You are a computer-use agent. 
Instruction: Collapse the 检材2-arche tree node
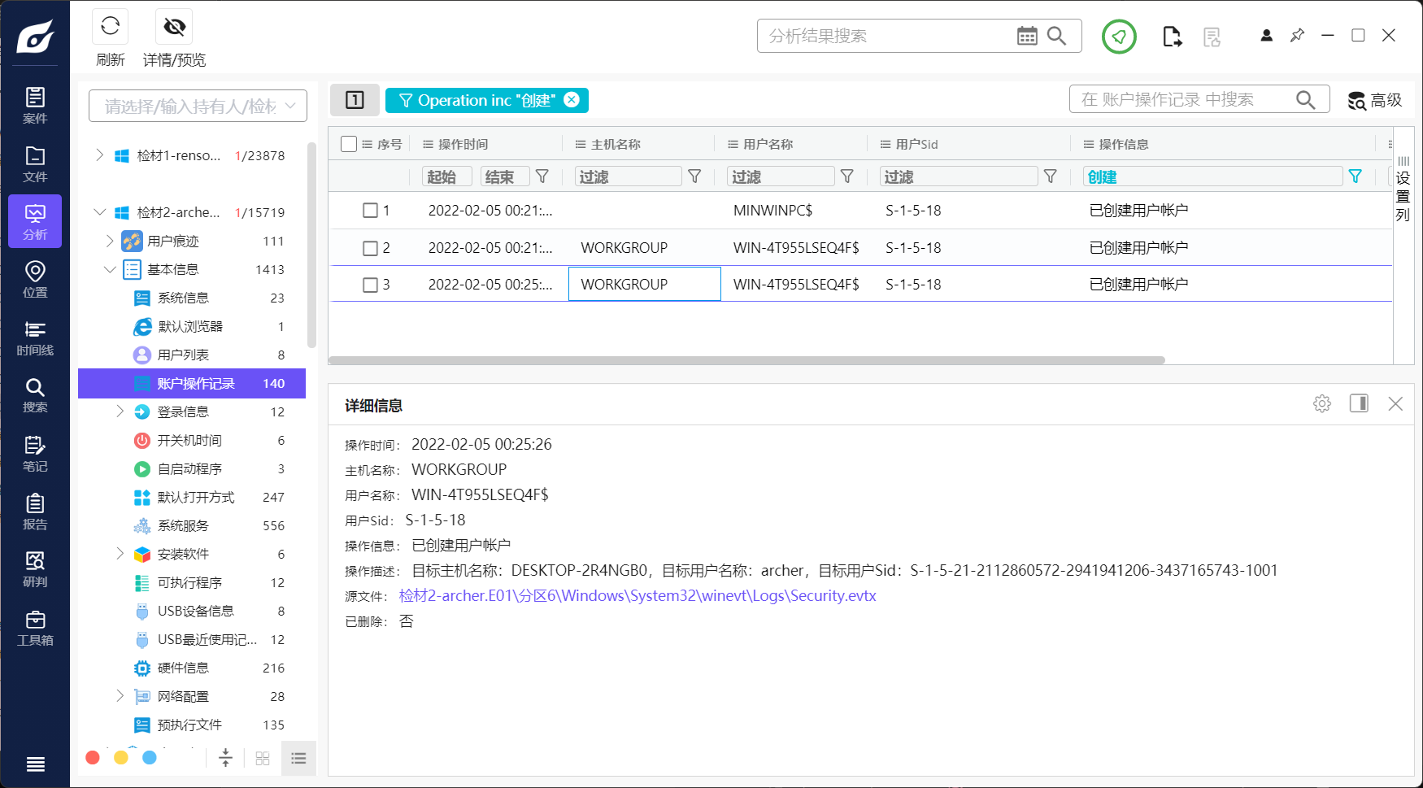point(98,211)
